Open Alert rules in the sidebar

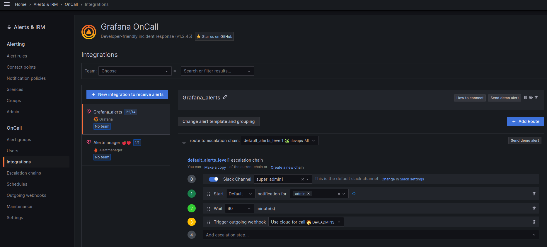(17, 56)
